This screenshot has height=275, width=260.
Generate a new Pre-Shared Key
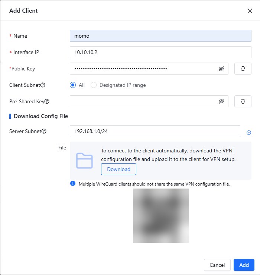click(x=243, y=101)
